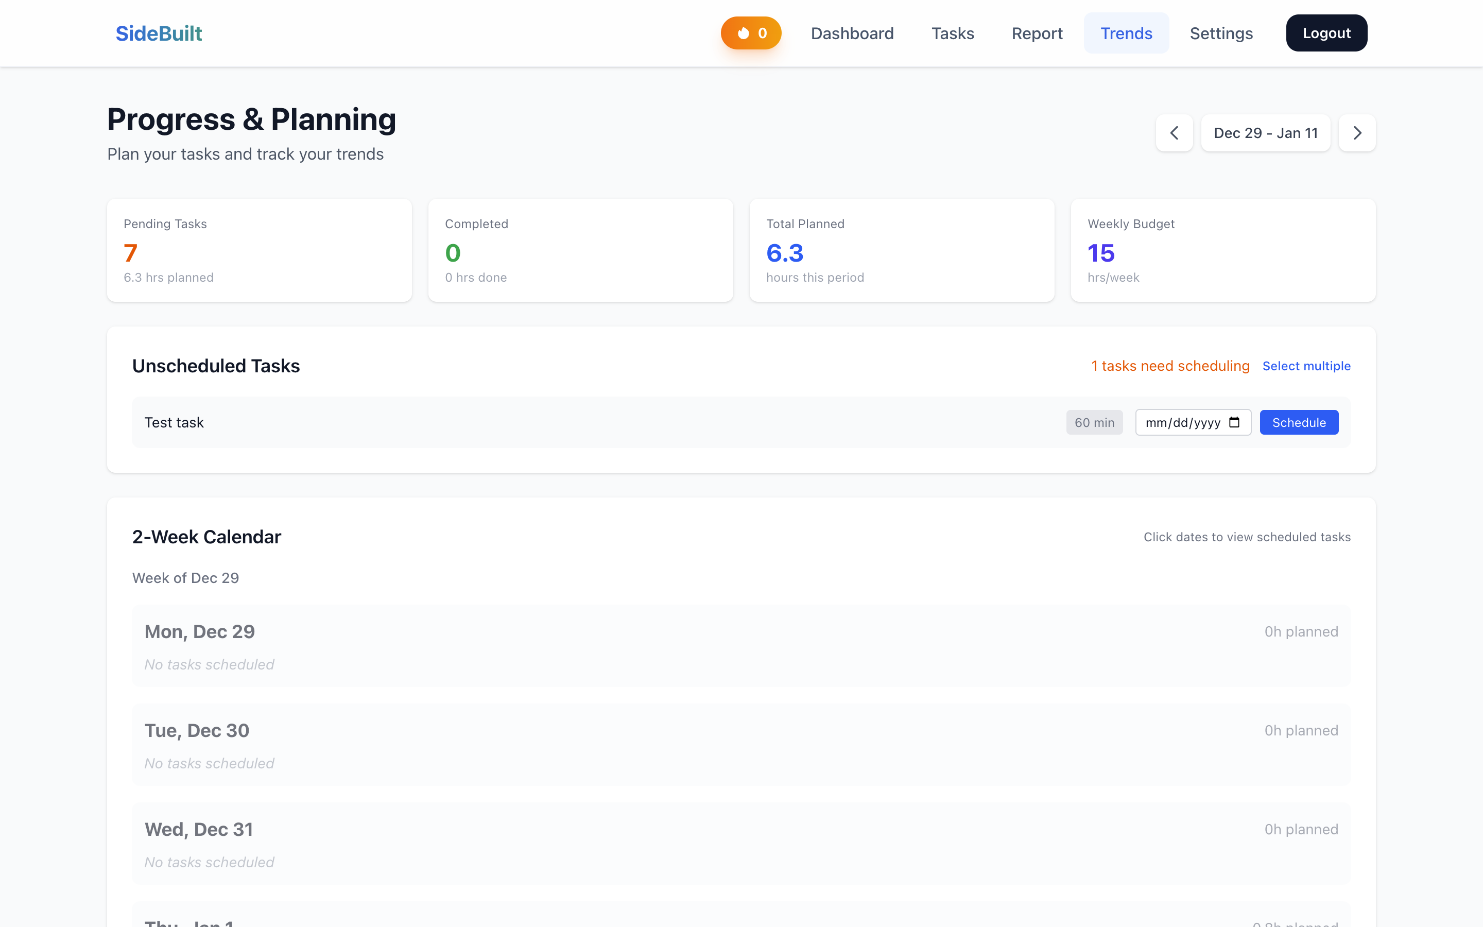1483x927 pixels.
Task: Click the Dec 29 - Jan 11 range label
Action: 1266,132
